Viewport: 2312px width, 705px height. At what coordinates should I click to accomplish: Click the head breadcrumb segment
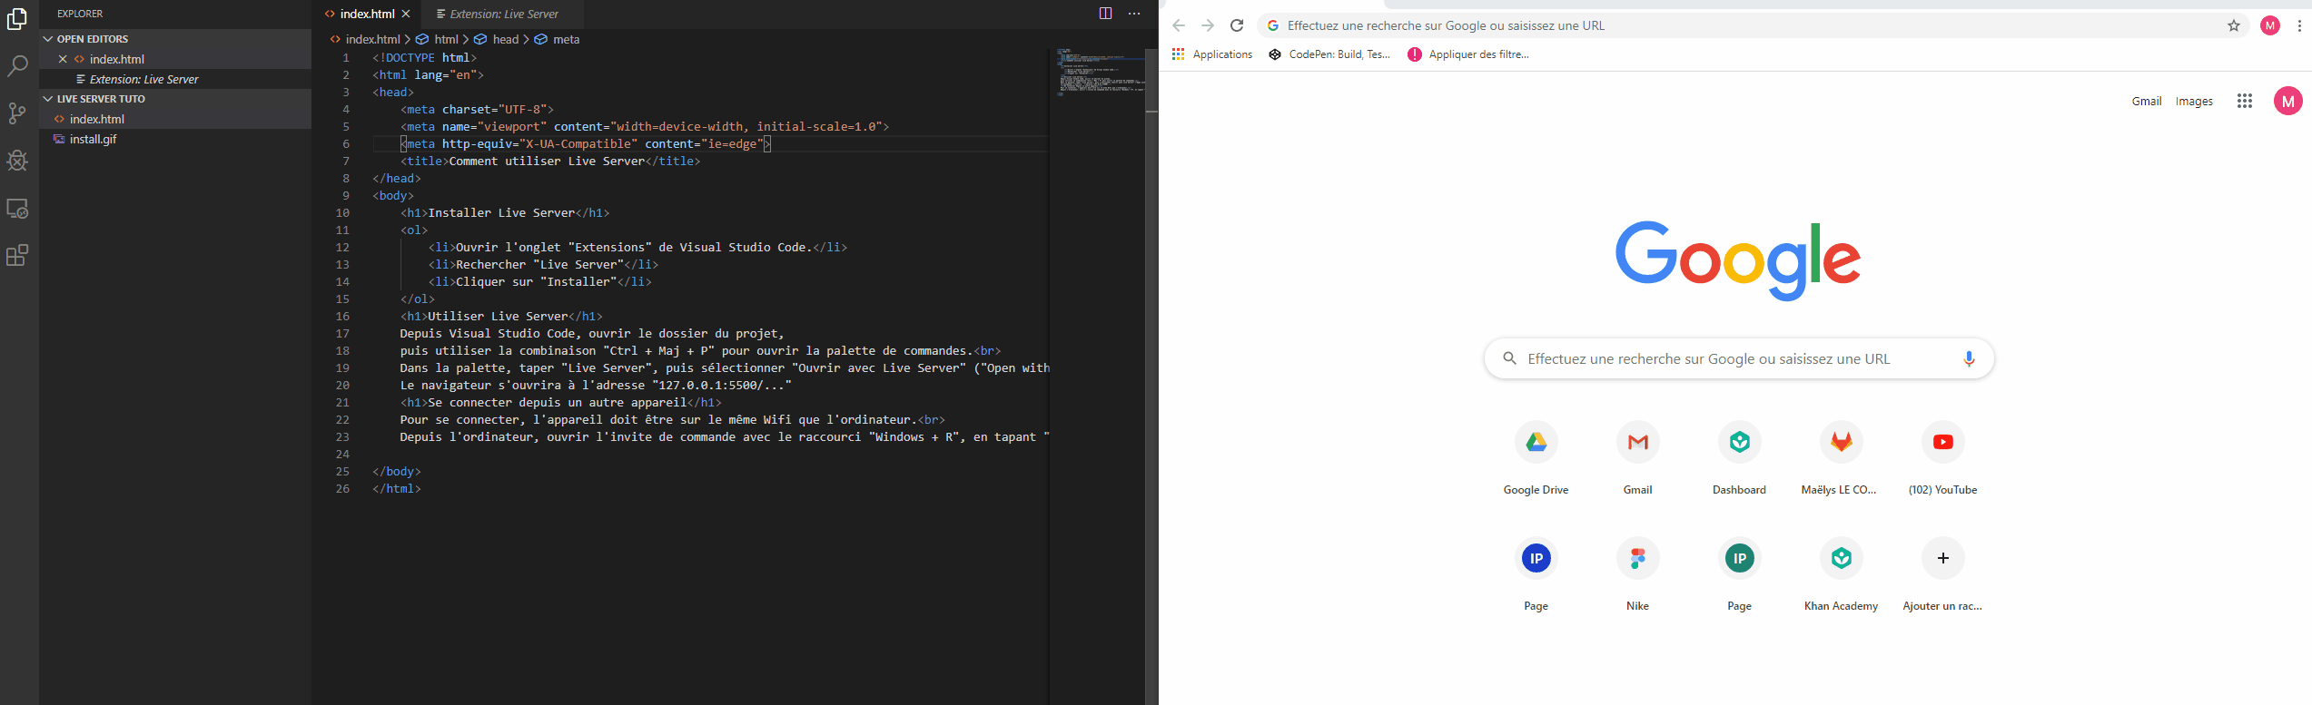[497, 39]
